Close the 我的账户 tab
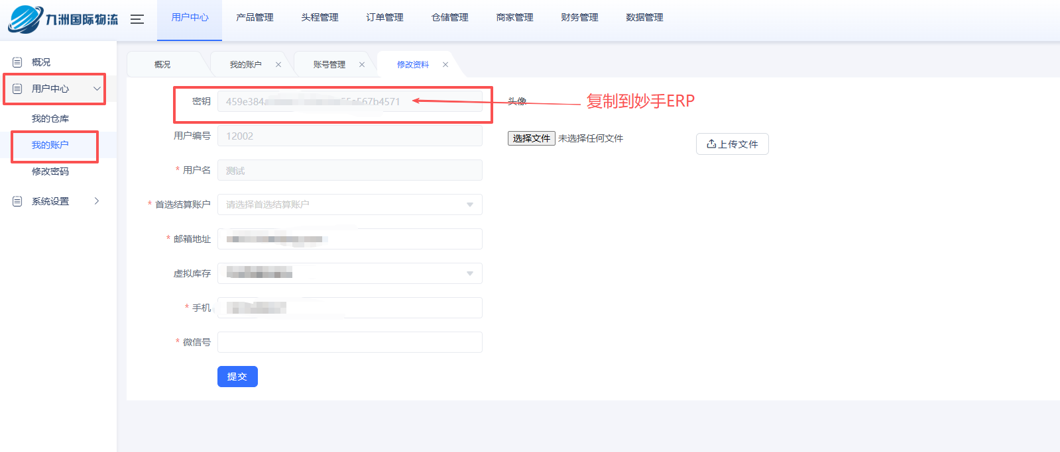This screenshot has width=1060, height=452. pyautogui.click(x=278, y=65)
